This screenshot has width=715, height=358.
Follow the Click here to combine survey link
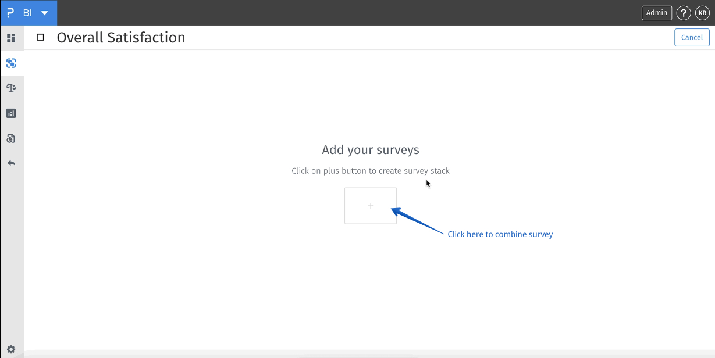pyautogui.click(x=500, y=234)
